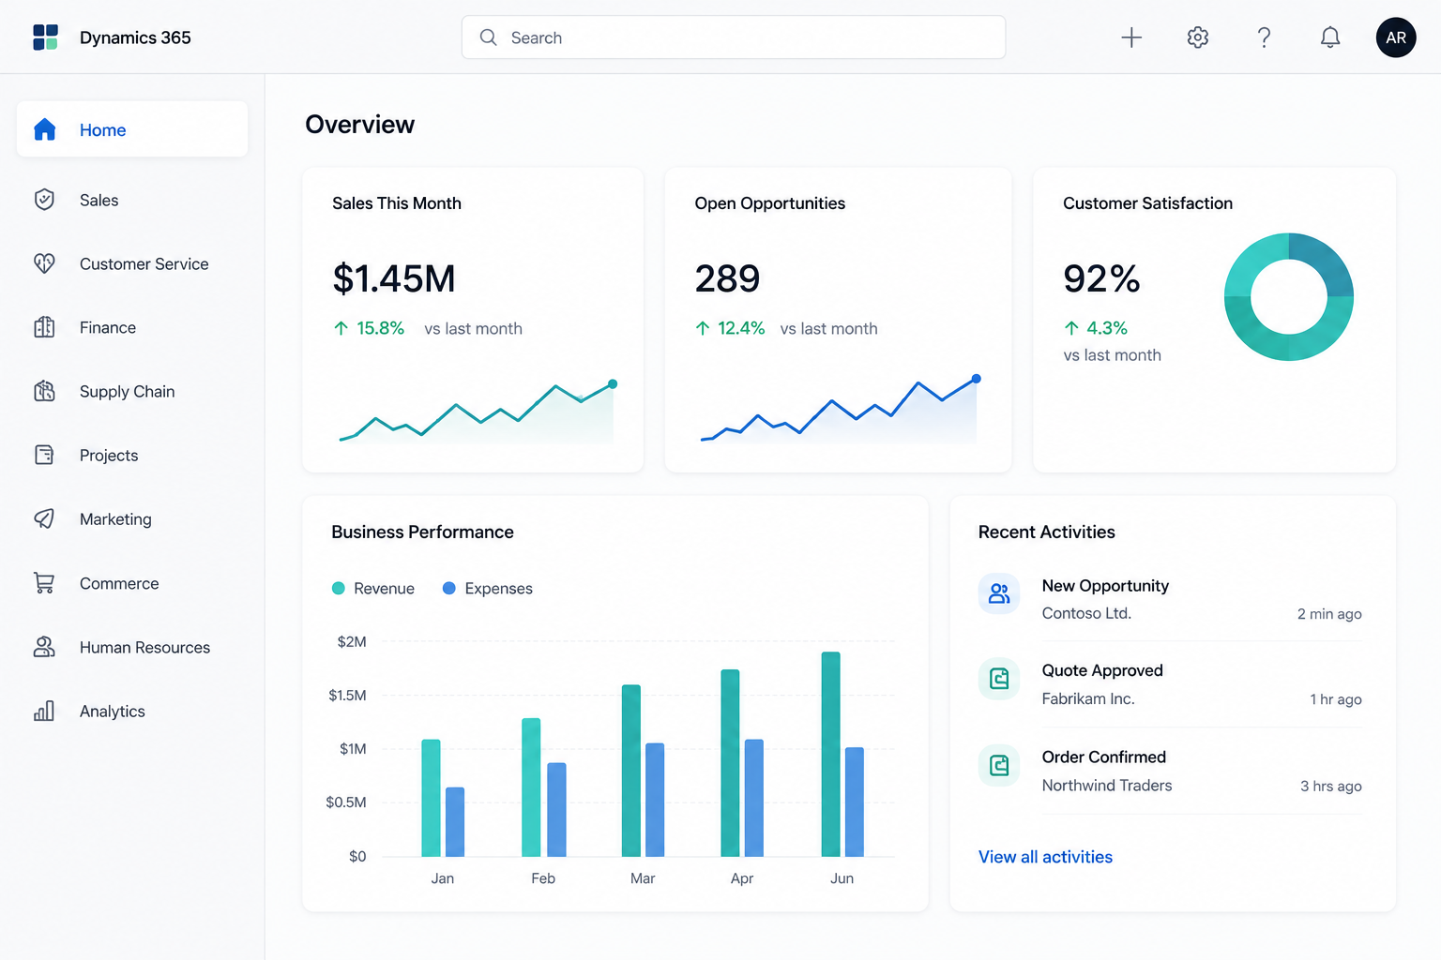This screenshot has height=960, width=1441.
Task: Open Human Resources in the sidebar
Action: click(132, 647)
